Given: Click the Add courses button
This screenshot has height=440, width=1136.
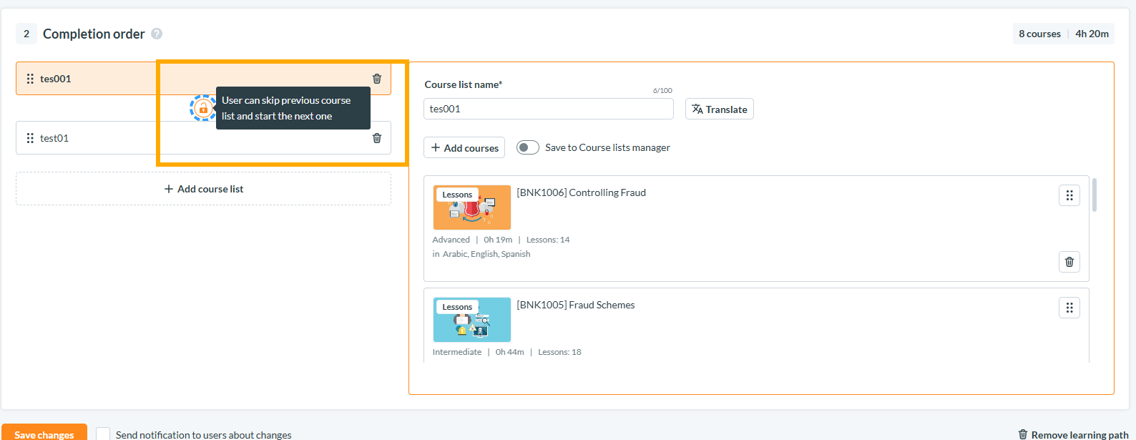Looking at the screenshot, I should tap(464, 147).
